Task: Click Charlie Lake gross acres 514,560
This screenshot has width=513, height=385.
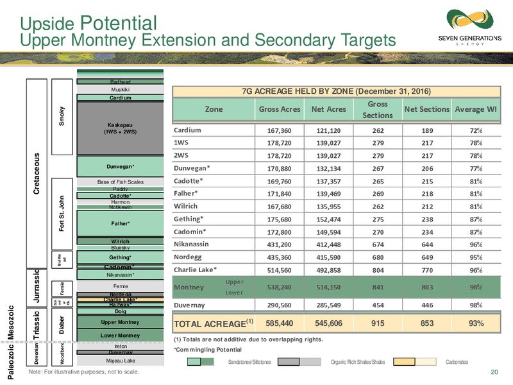Action: click(279, 270)
